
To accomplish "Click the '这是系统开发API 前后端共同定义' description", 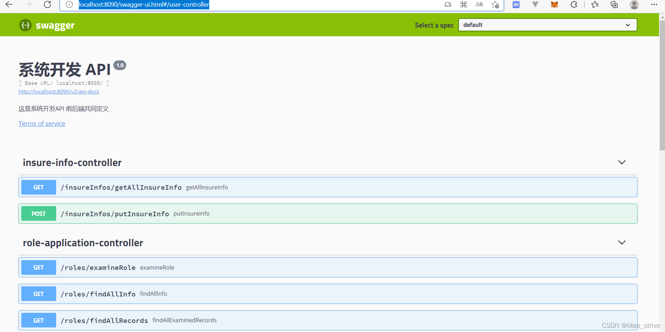I will [64, 109].
